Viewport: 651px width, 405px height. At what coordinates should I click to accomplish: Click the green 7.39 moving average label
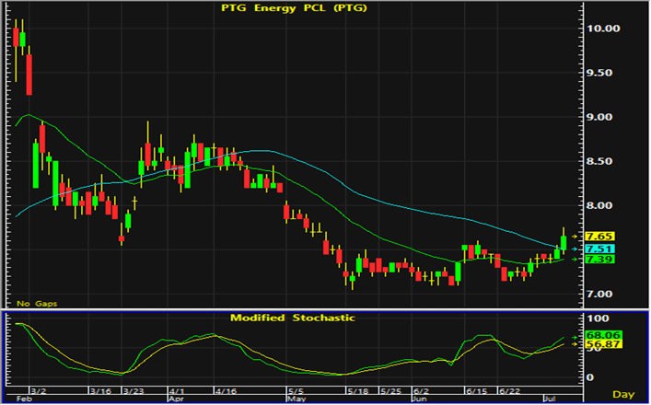(599, 260)
